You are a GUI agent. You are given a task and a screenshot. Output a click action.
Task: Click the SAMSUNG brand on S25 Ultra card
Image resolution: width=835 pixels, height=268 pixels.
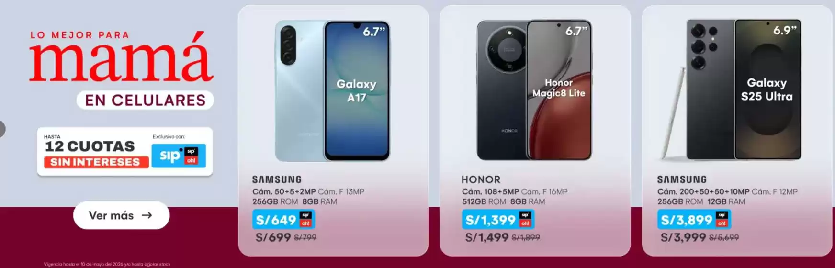pyautogui.click(x=682, y=179)
